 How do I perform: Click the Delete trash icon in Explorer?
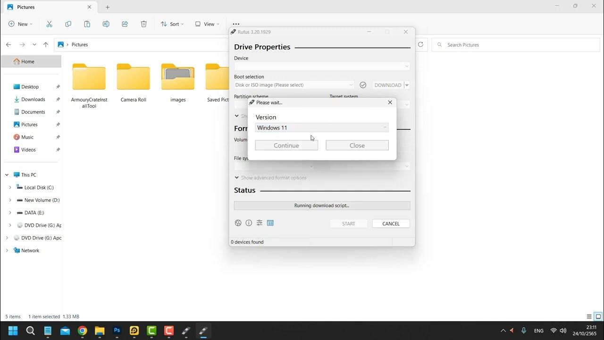point(143,24)
